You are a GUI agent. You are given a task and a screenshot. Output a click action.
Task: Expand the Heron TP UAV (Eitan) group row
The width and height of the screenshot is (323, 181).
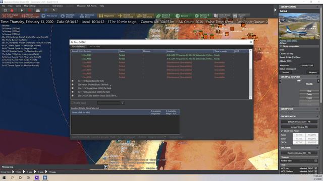(73, 84)
